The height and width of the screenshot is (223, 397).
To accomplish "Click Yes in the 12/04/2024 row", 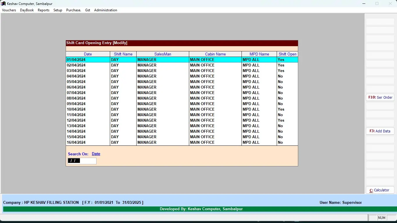I will coord(281,120).
